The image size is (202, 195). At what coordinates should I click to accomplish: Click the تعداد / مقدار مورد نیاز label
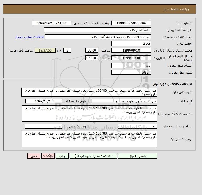click(x=177, y=126)
